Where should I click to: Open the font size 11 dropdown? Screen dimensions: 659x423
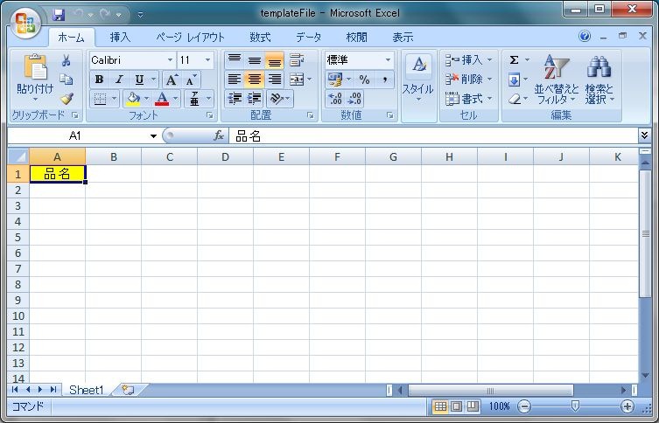point(207,60)
